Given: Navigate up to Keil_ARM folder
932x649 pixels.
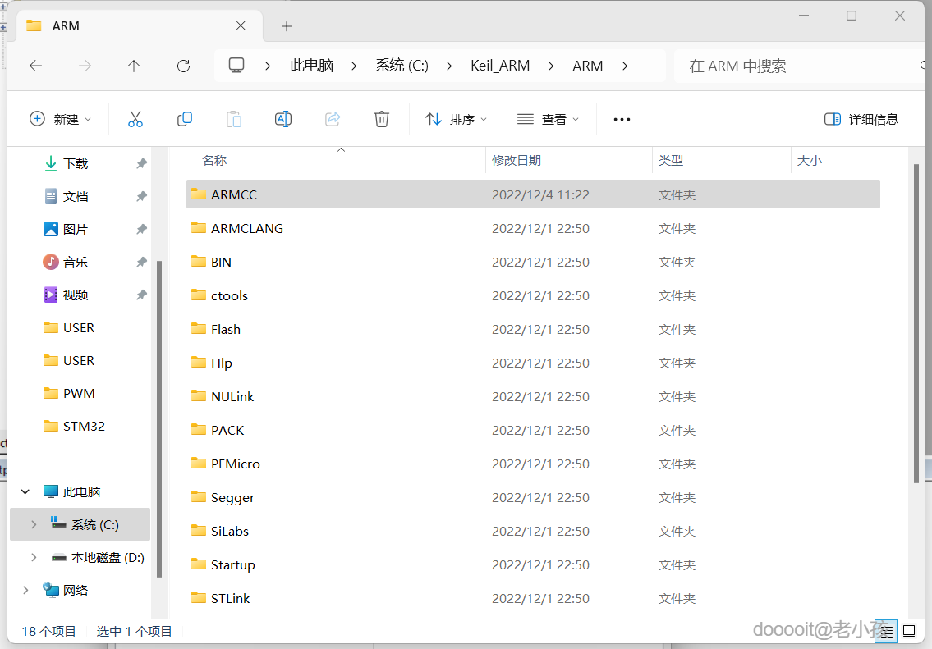Looking at the screenshot, I should [x=134, y=66].
